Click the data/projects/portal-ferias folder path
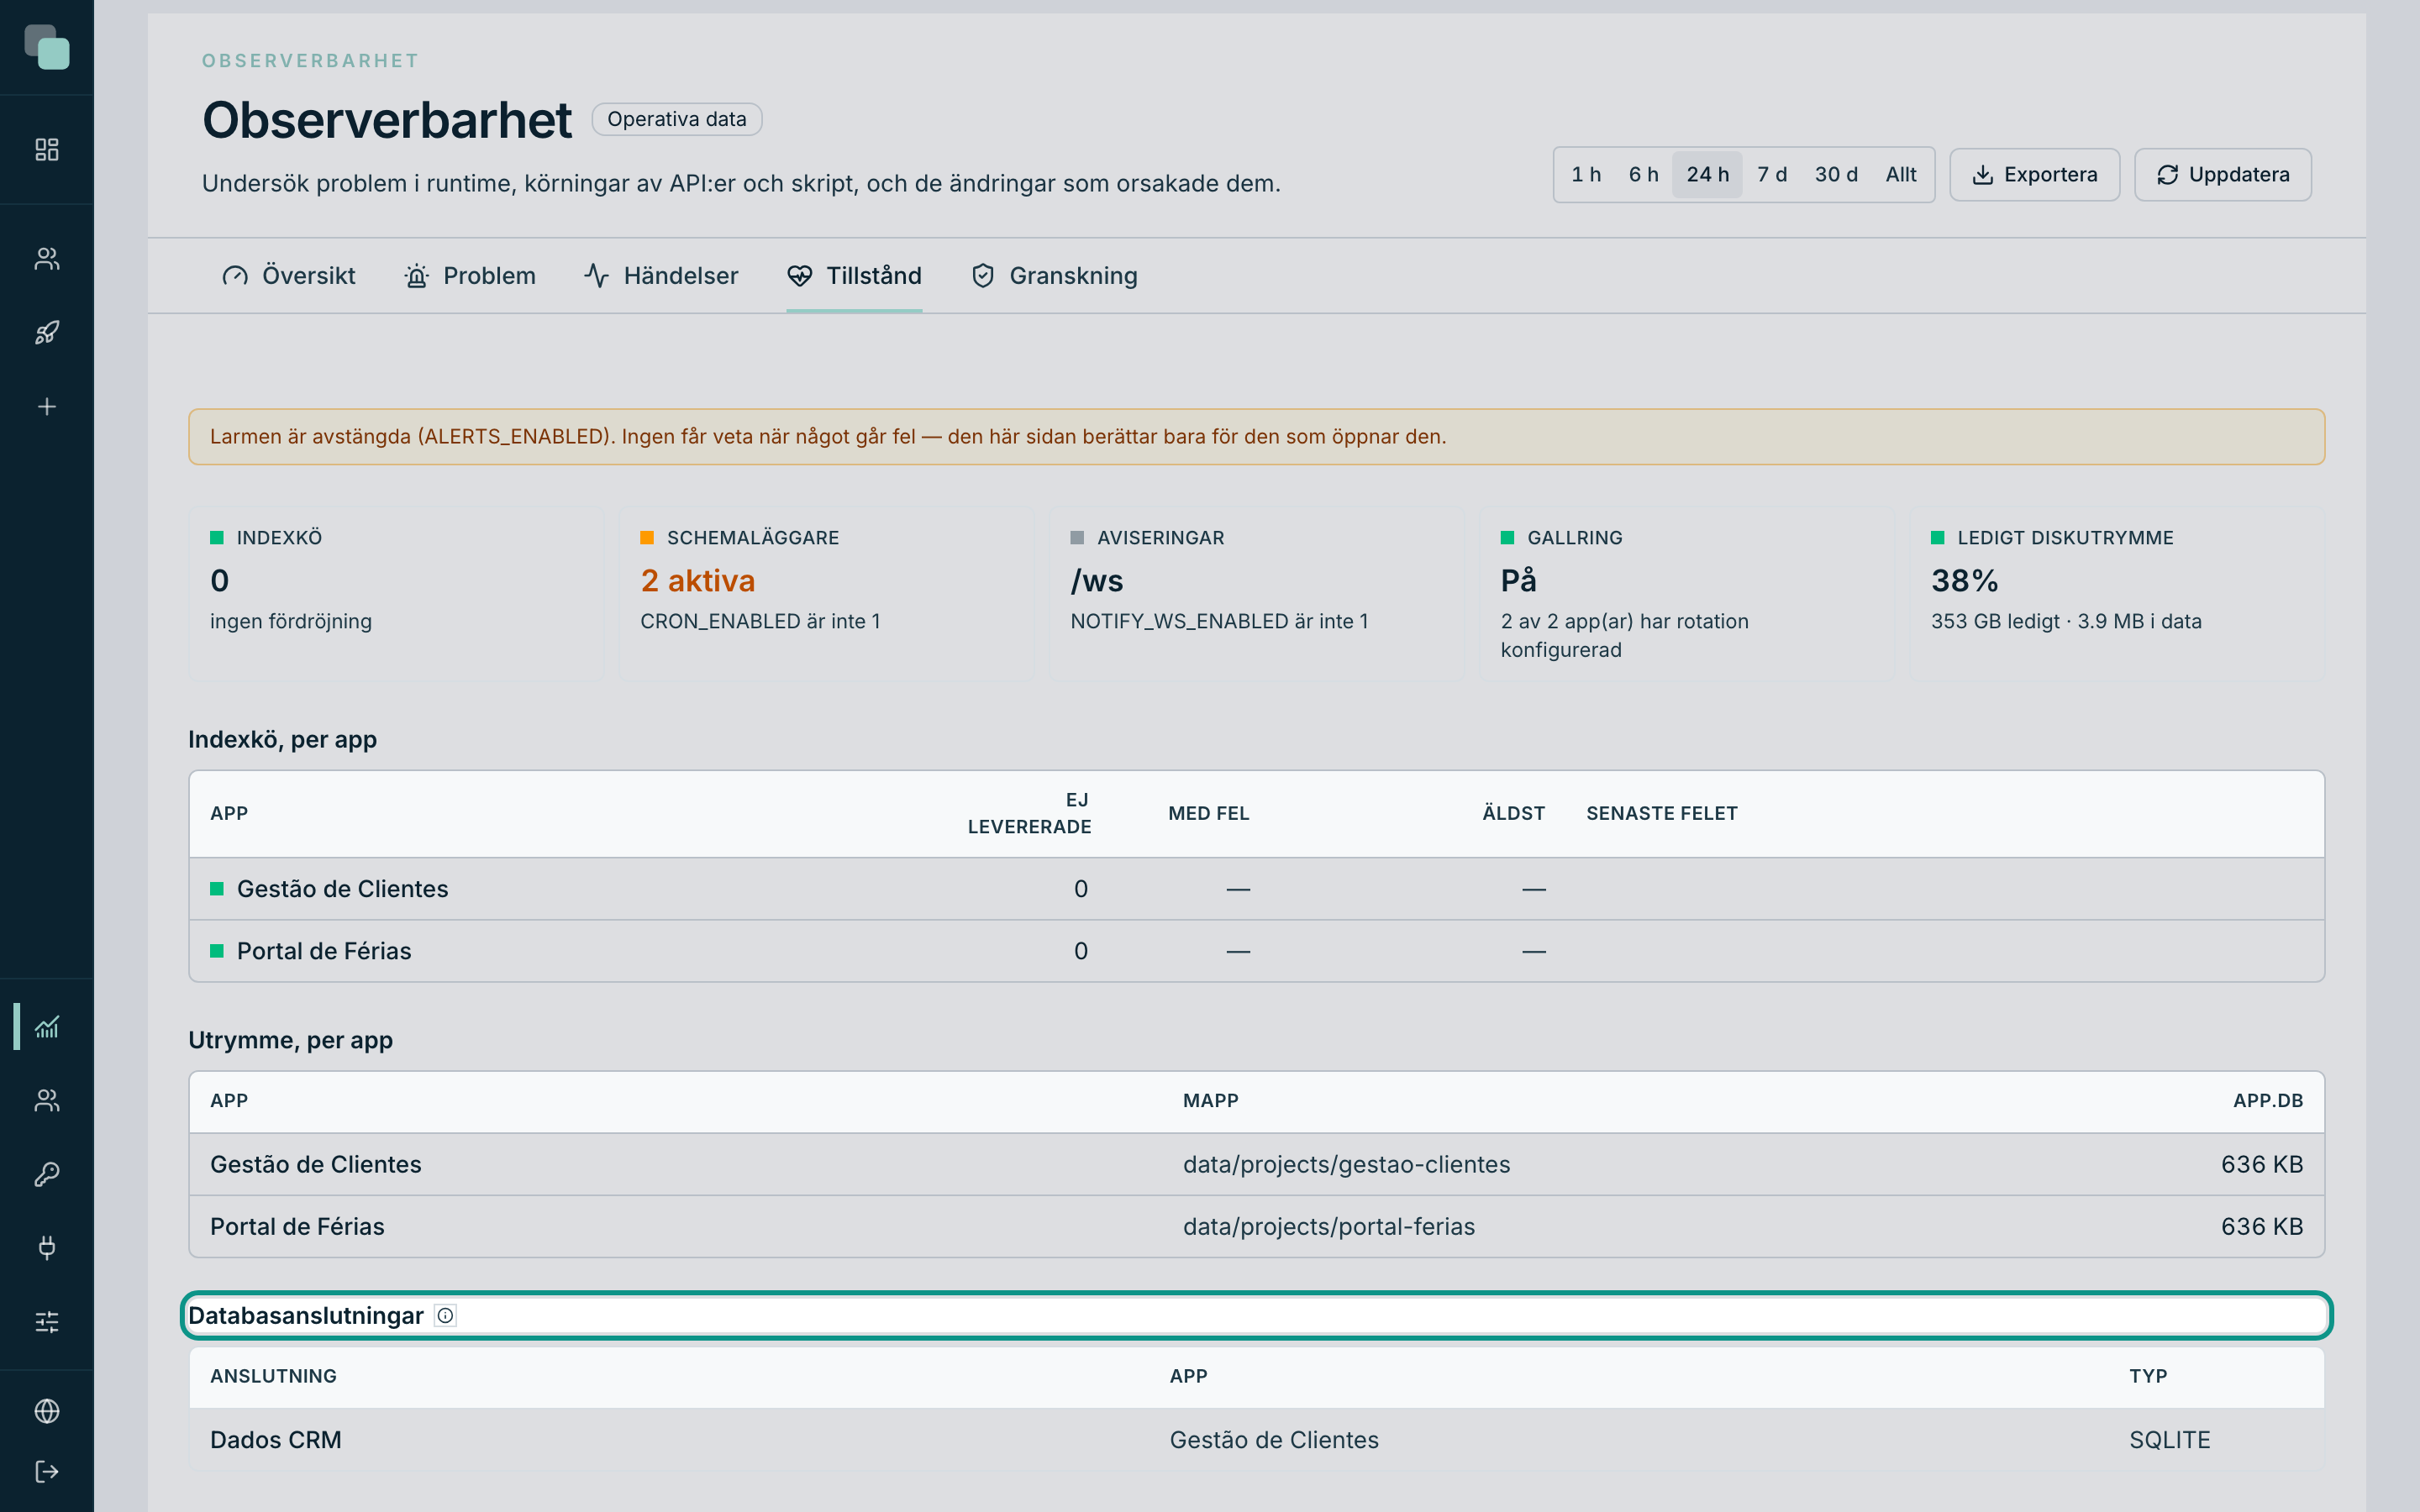 point(1329,1226)
